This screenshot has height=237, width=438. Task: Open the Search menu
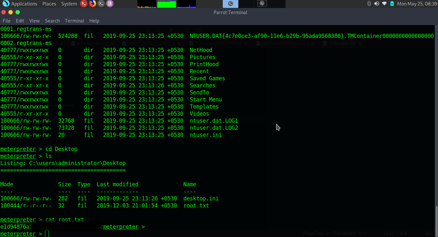click(52, 21)
